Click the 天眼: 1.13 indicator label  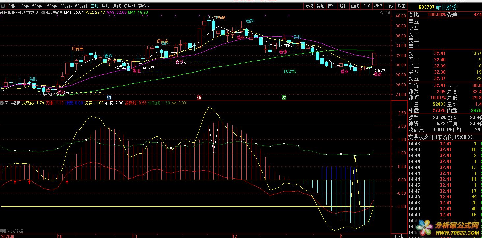click(x=55, y=103)
